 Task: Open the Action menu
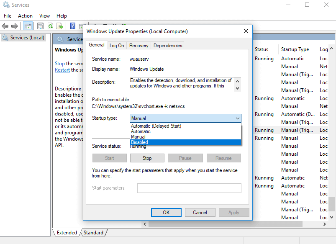[x=25, y=16]
